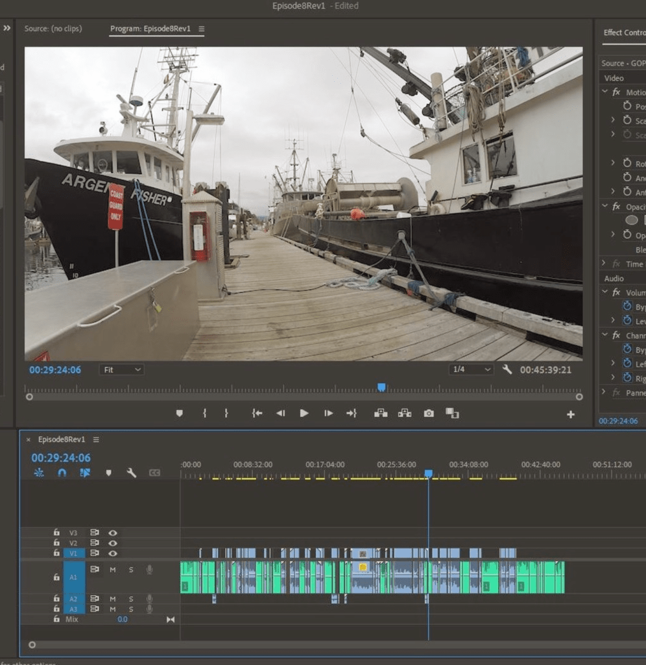The image size is (646, 665).
Task: Hide track V2 using its eye icon
Action: click(113, 543)
